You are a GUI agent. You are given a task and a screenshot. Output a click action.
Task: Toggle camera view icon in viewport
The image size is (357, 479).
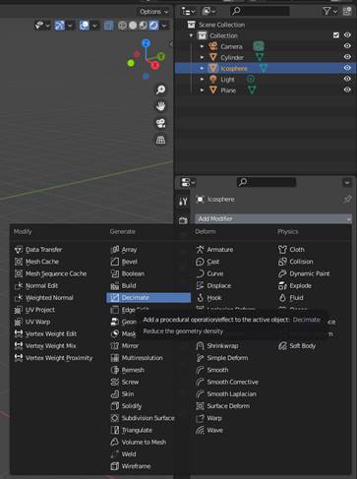[x=160, y=123]
